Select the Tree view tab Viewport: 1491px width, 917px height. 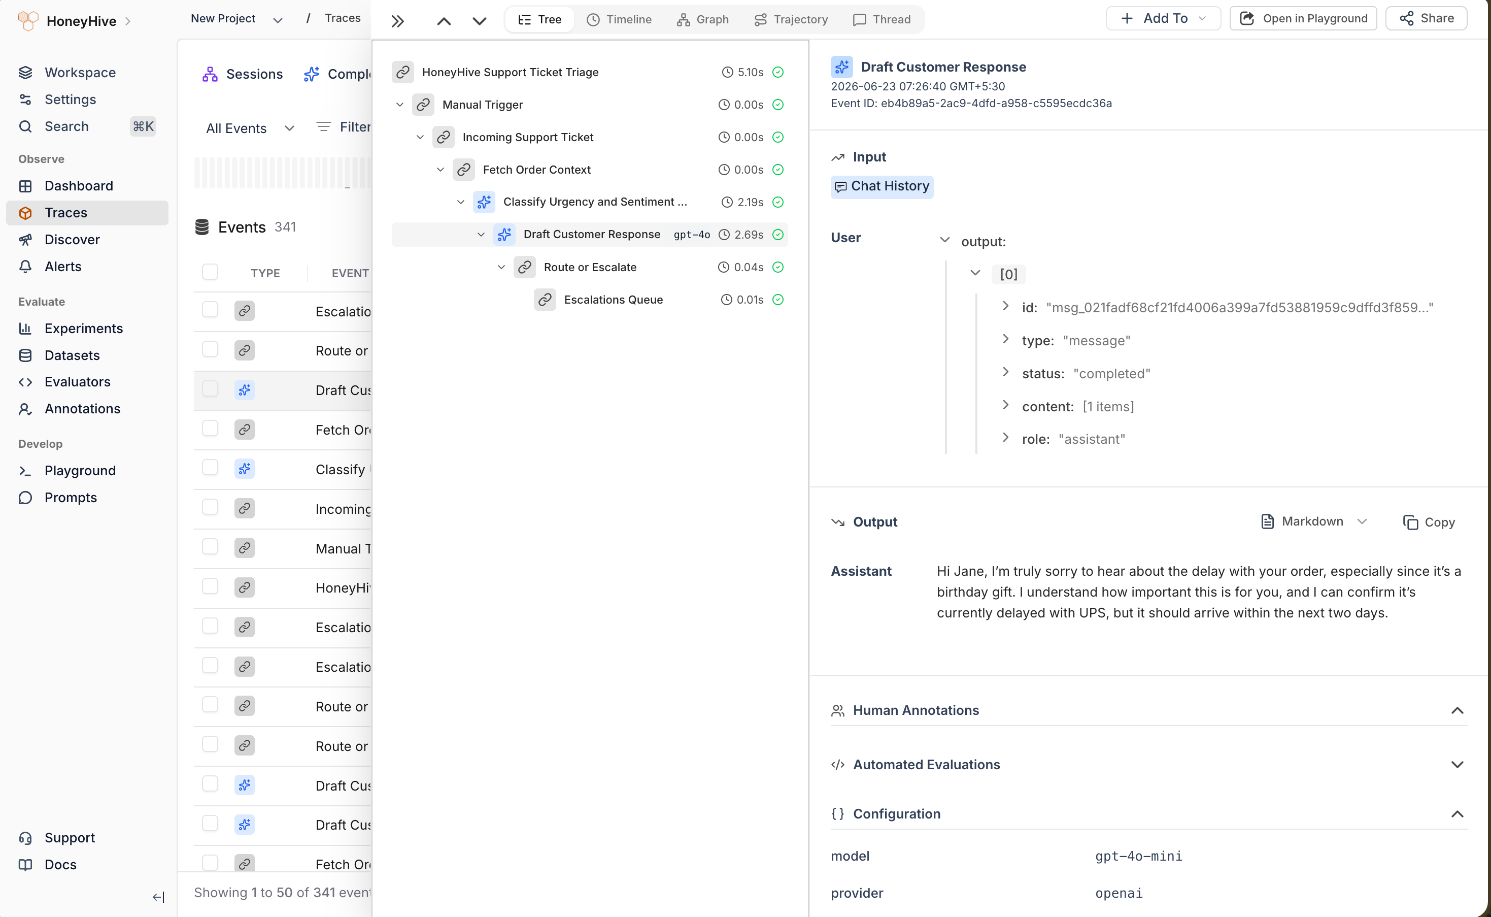point(539,19)
